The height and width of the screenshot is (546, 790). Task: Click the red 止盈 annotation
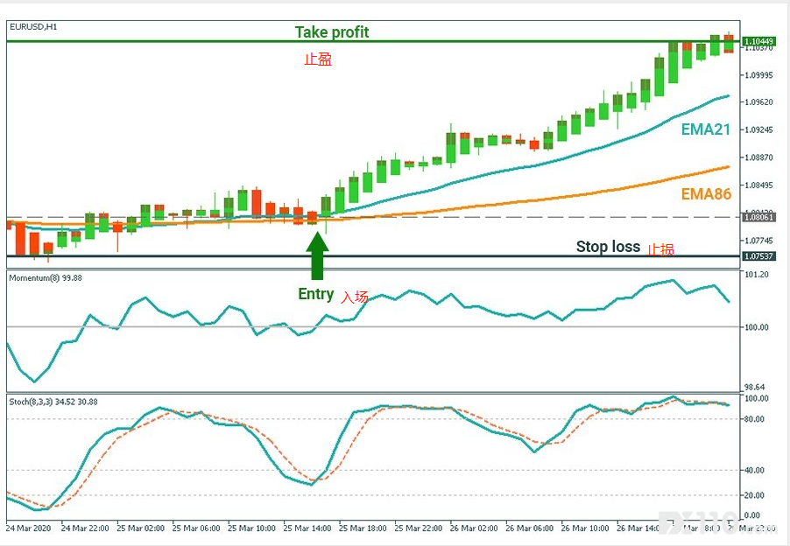tap(317, 59)
